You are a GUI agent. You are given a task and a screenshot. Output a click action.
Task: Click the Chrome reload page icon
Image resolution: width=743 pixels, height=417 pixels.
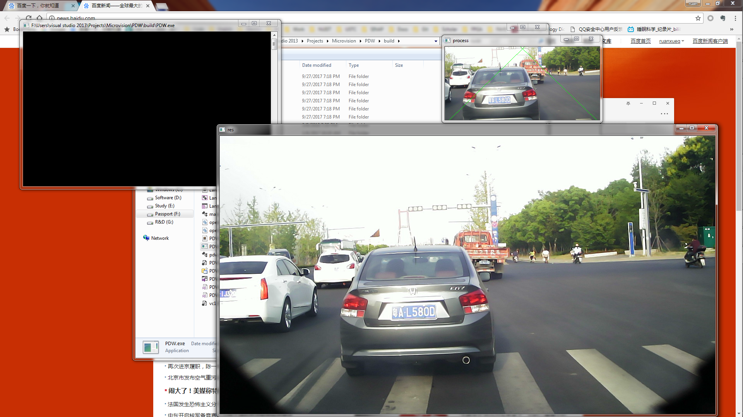29,18
